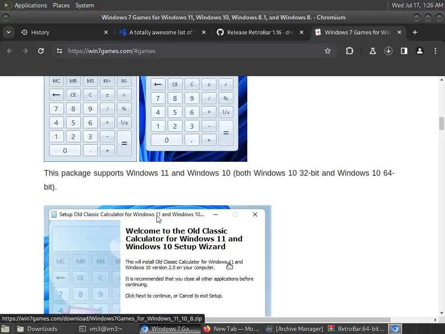Go forward to next page

[x=25, y=51]
